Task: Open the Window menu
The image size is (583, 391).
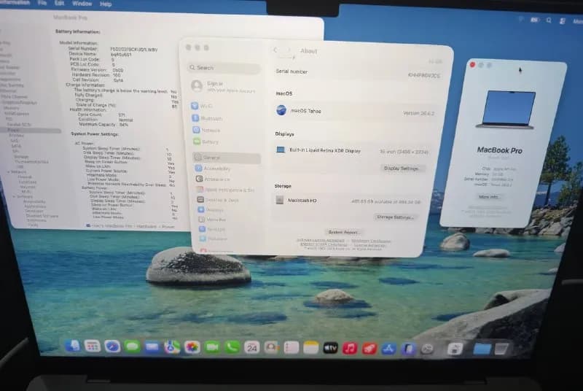Action: coord(82,4)
